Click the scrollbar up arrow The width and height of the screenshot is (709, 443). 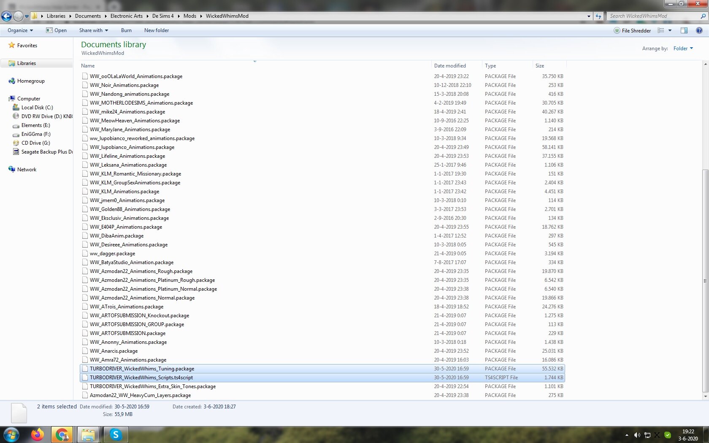click(x=705, y=64)
